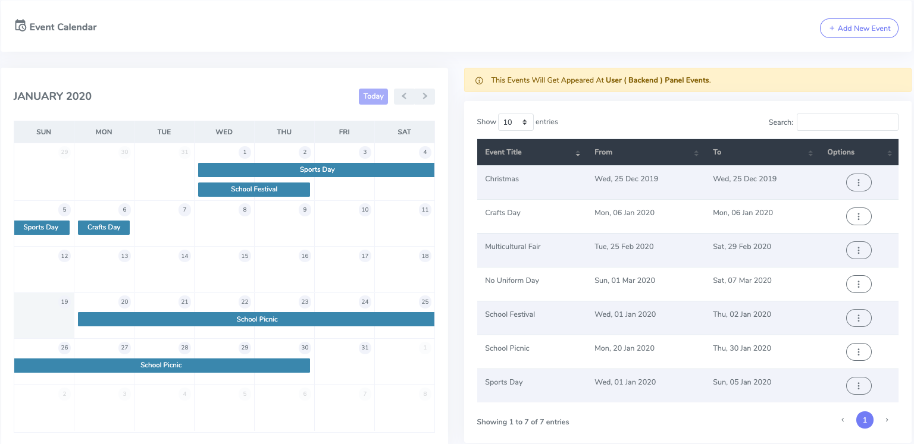Go to next page of table entries

887,420
